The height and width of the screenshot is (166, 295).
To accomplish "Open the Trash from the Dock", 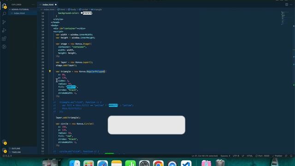I will (x=220, y=163).
